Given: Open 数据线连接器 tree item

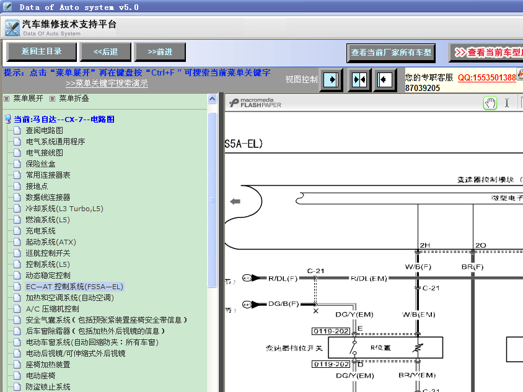Looking at the screenshot, I should (x=48, y=198).
